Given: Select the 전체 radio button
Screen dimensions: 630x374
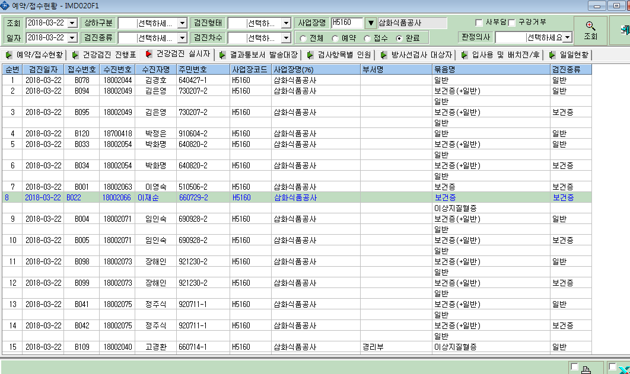Looking at the screenshot, I should [x=303, y=39].
